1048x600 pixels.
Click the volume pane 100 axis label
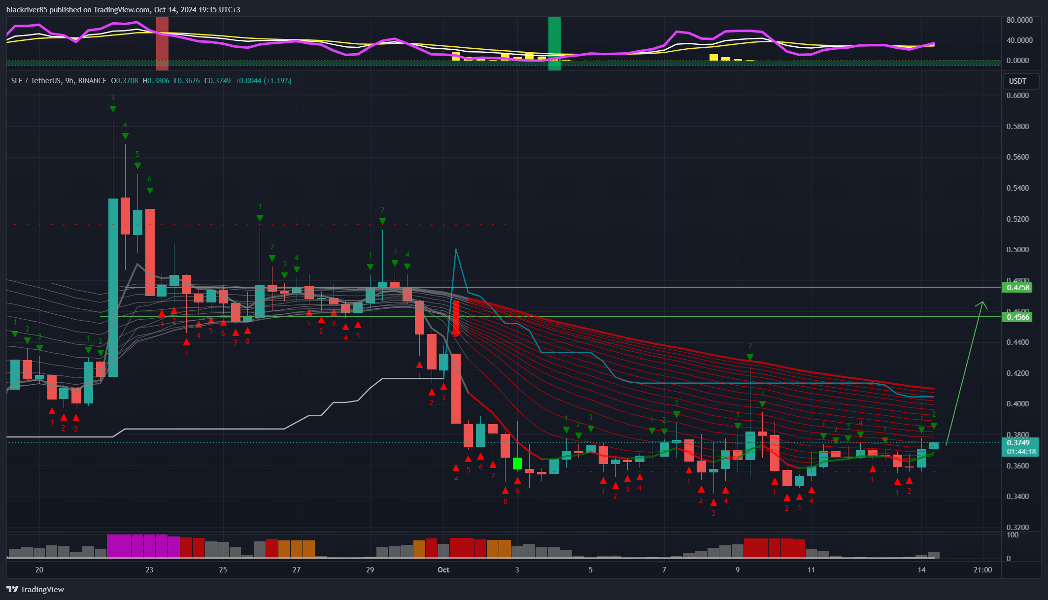[x=1013, y=535]
